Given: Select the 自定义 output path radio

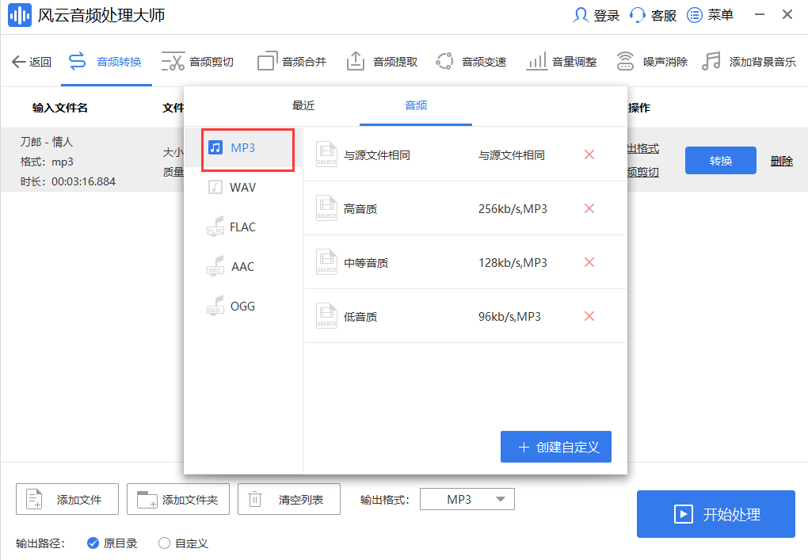Looking at the screenshot, I should click(x=164, y=543).
